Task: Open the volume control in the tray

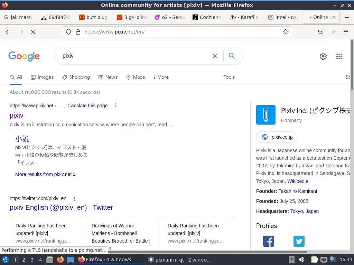Action: [301, 259]
